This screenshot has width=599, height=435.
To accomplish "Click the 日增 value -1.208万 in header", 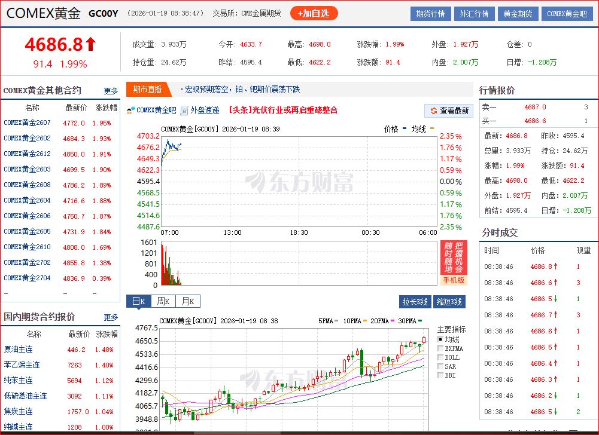I will point(543,62).
